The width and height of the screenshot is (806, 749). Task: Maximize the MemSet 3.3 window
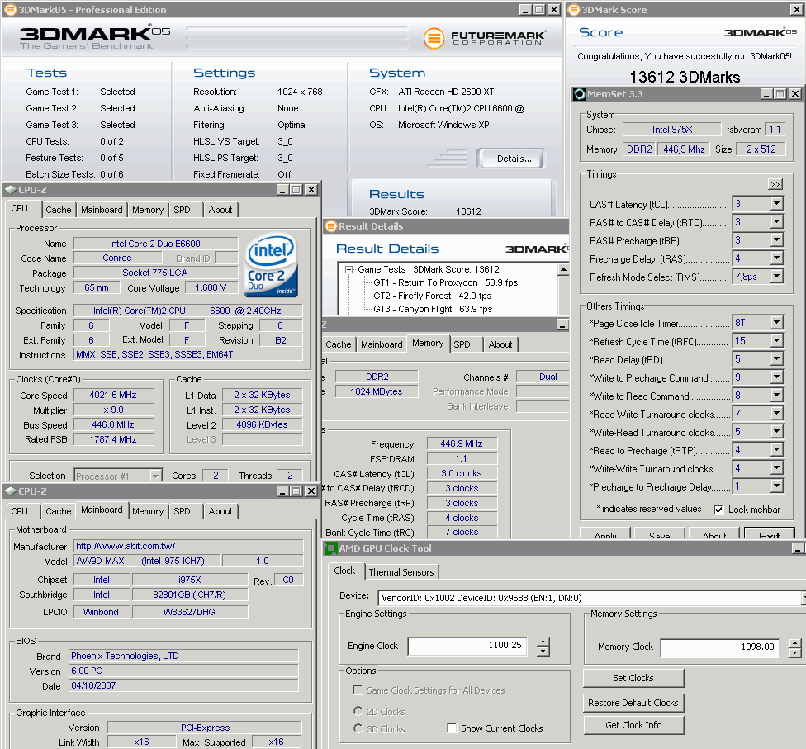coord(780,93)
